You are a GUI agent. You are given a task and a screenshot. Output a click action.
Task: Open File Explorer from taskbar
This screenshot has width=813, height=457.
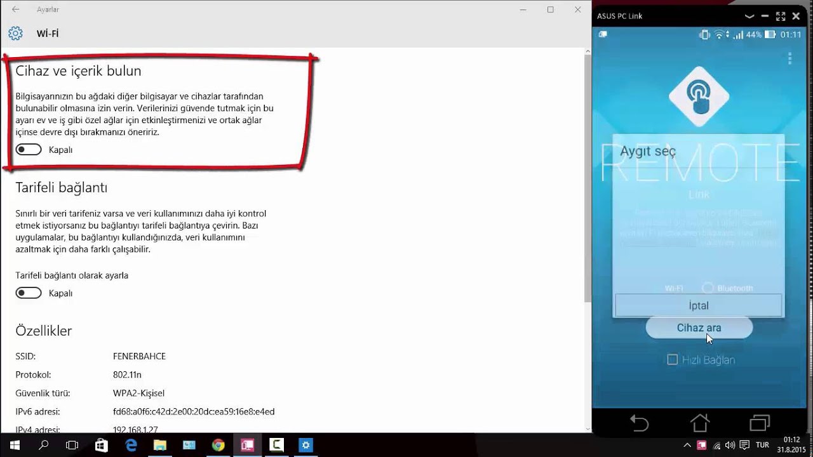click(x=160, y=445)
